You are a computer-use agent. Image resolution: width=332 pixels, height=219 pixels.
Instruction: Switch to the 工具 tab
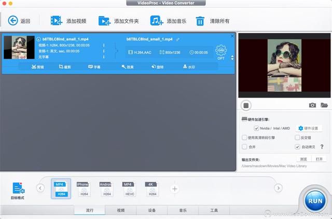coord(214,210)
